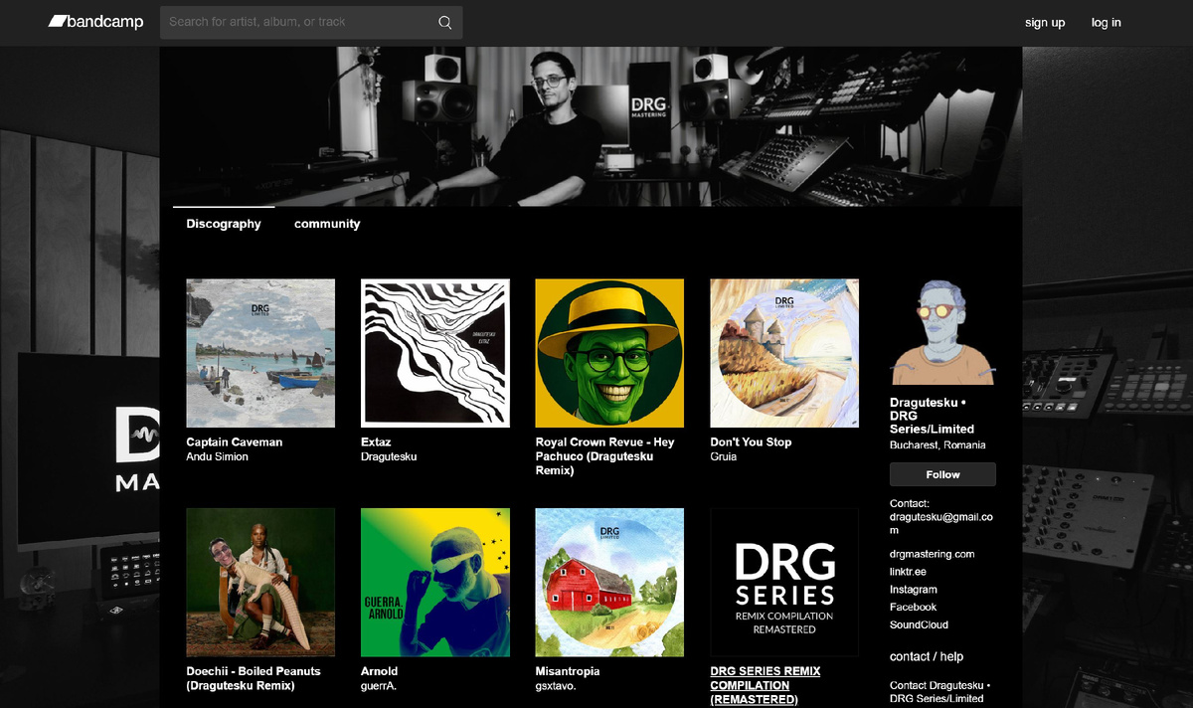Click the search magnifier icon
1193x708 pixels.
(x=444, y=22)
